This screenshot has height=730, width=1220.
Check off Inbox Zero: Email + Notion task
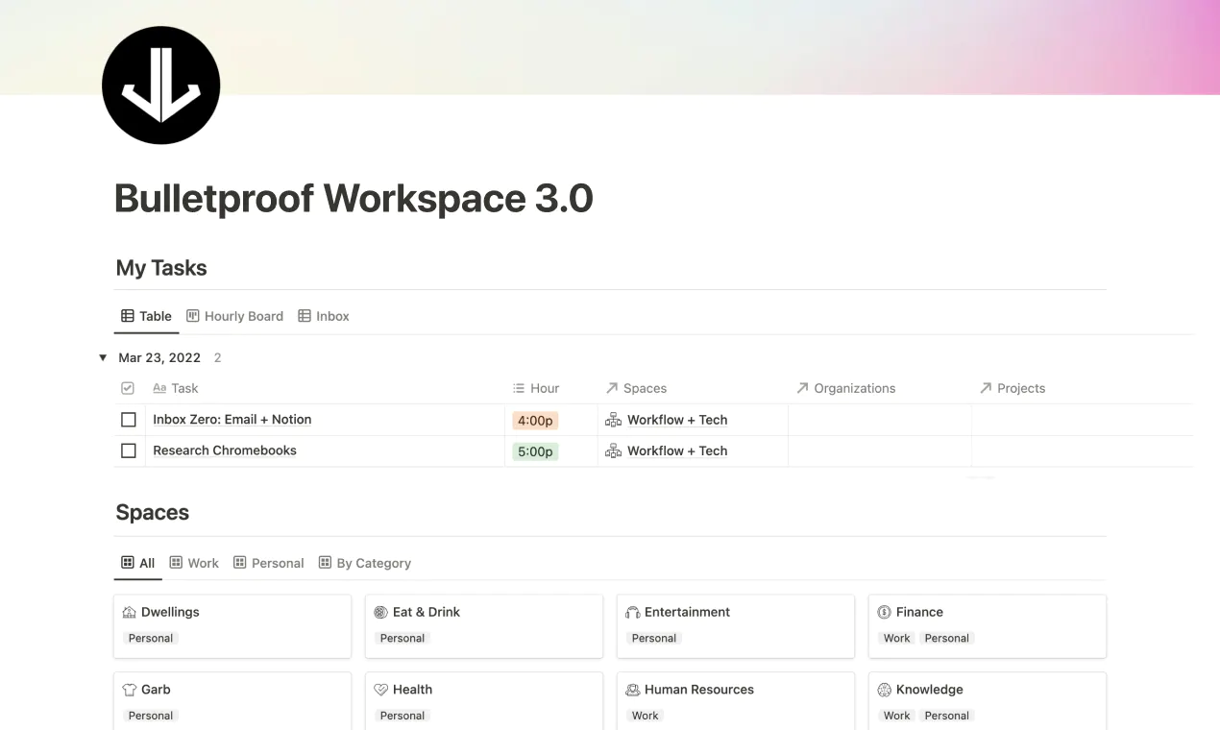coord(129,420)
